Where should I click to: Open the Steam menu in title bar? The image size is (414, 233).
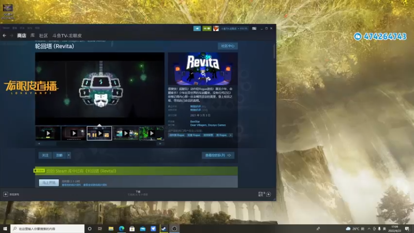tap(6, 28)
